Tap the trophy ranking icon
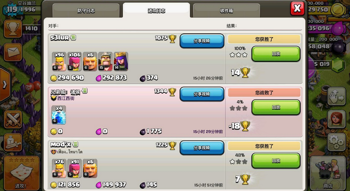This screenshot has width=350, height=191. click(x=13, y=29)
